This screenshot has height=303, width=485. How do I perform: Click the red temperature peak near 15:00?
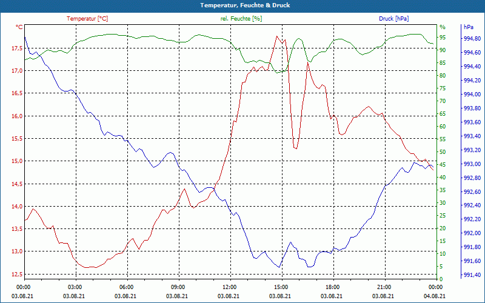[x=277, y=36]
